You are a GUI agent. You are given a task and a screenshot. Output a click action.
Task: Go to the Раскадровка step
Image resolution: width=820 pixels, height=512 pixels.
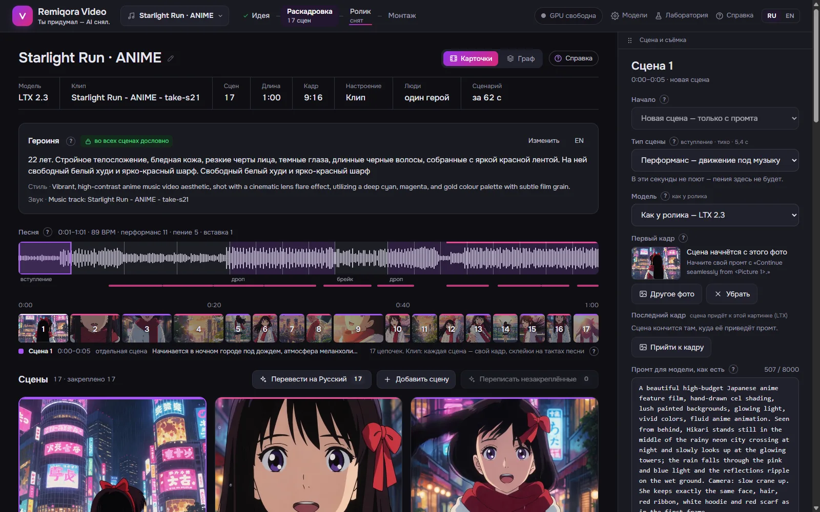point(310,16)
